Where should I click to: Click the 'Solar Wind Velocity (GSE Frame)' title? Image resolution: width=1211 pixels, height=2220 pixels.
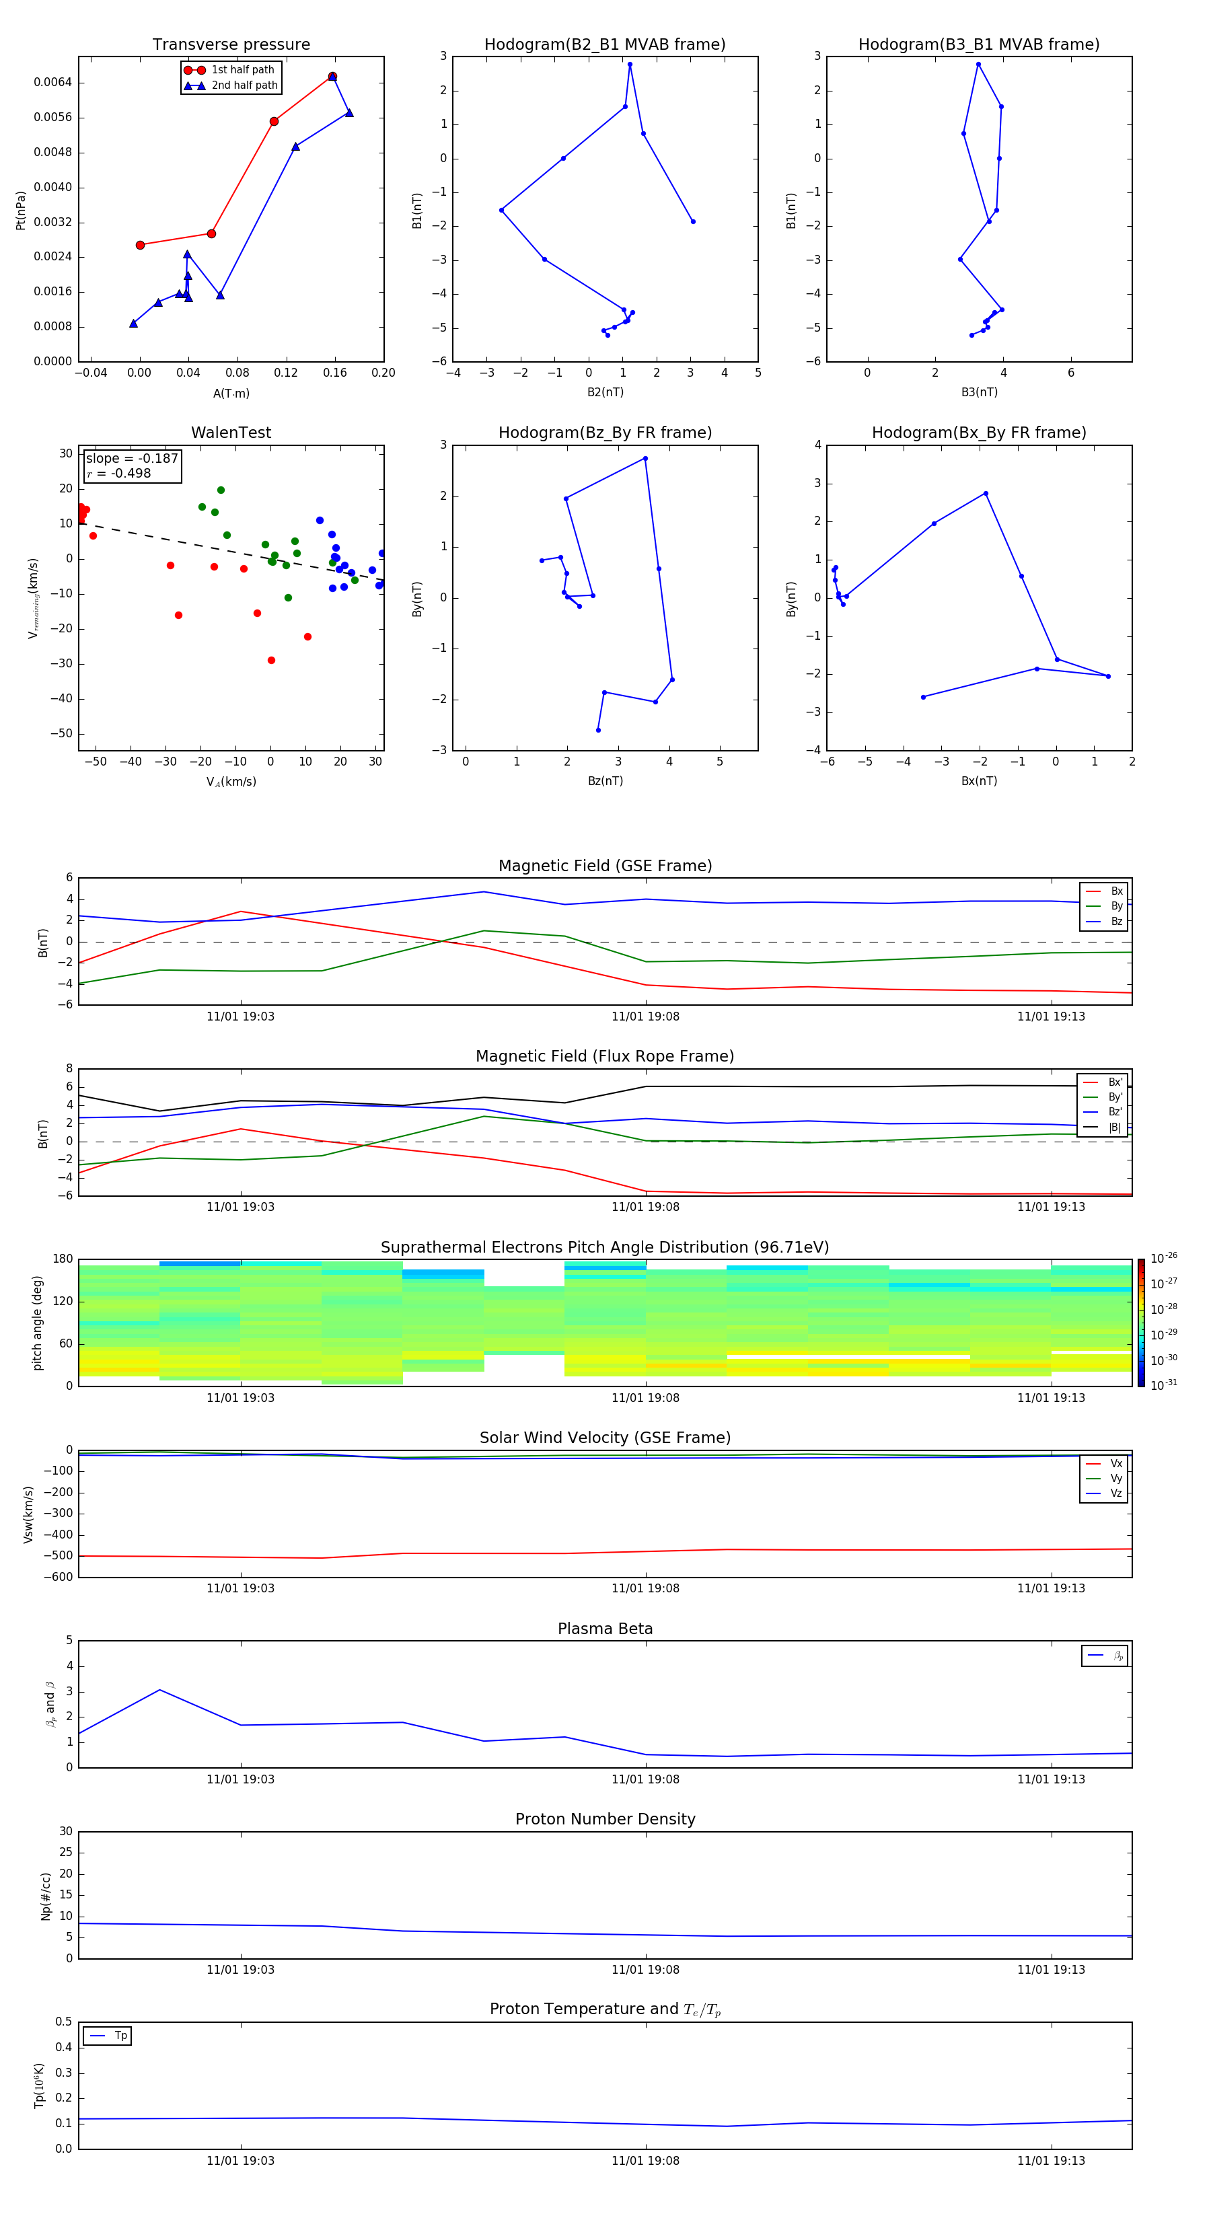pos(605,1438)
